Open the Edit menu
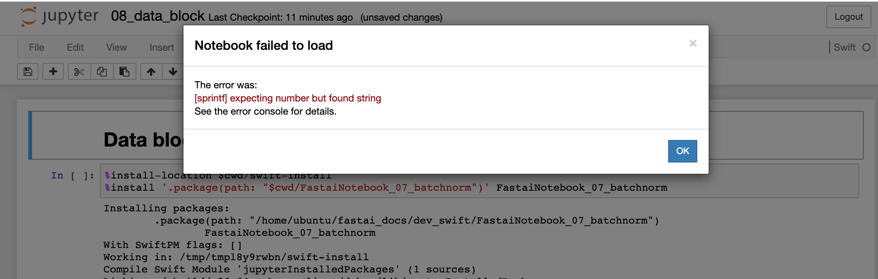Viewport: 878px width, 279px height. tap(75, 47)
